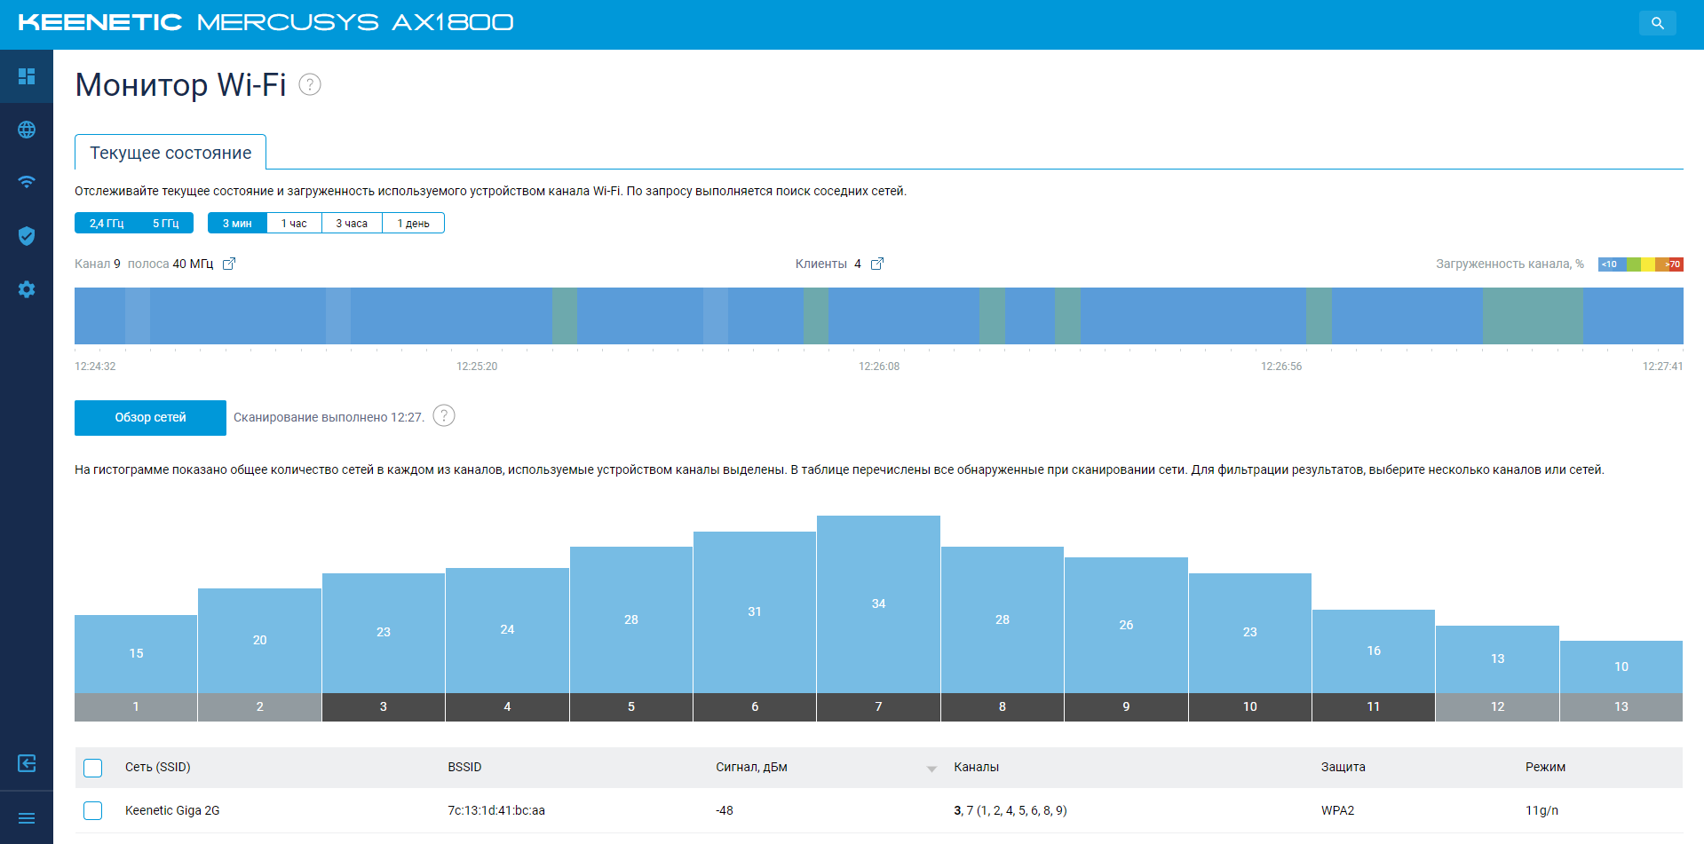This screenshot has width=1704, height=844.
Task: Click the <10 blue load legend swatch
Action: (1612, 264)
